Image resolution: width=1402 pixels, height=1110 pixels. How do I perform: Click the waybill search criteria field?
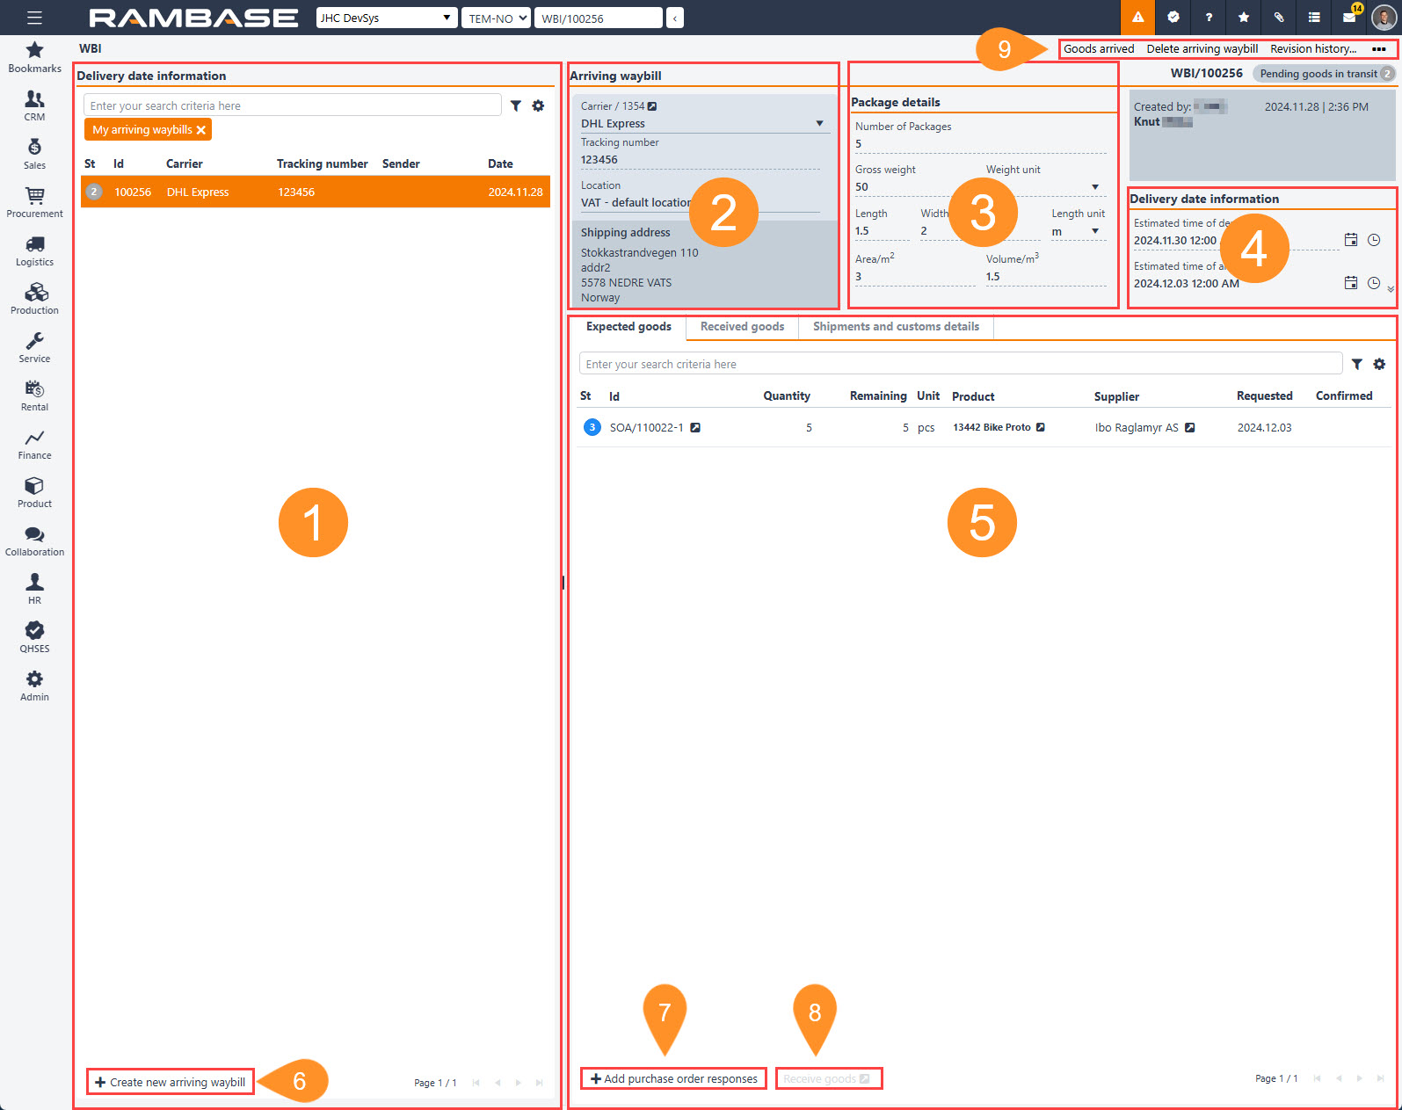(292, 105)
